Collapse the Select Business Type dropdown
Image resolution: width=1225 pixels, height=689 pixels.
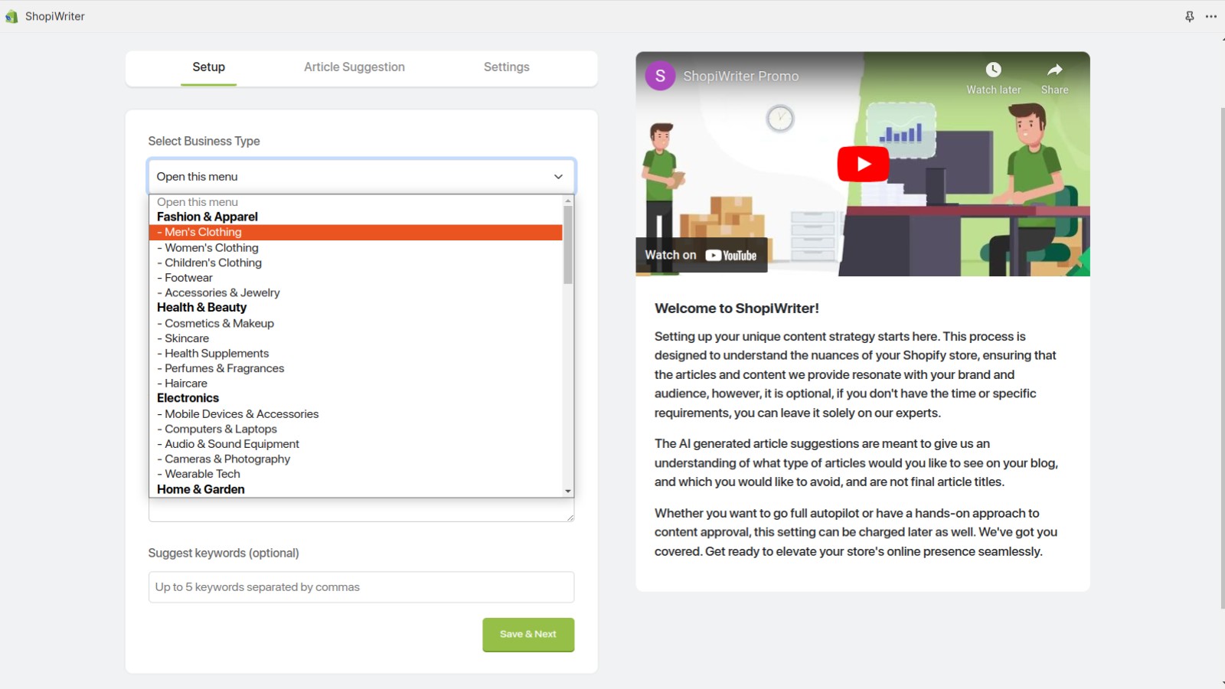pos(361,177)
